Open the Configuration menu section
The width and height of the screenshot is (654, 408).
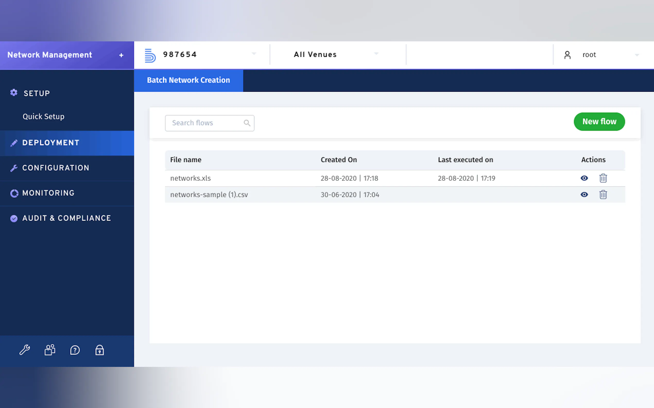tap(56, 168)
